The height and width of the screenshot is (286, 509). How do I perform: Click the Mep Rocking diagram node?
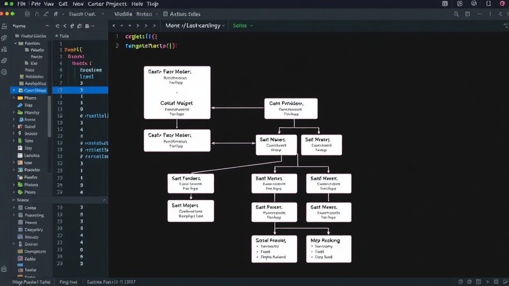pos(329,249)
